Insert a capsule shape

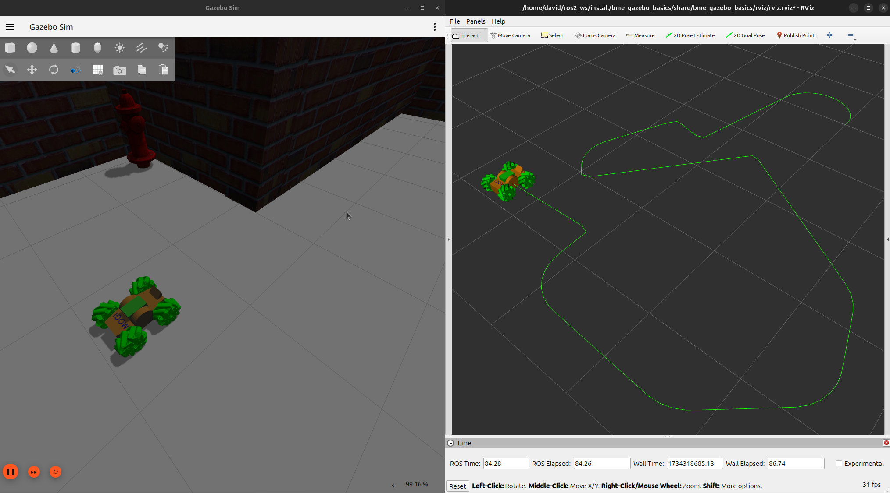97,48
